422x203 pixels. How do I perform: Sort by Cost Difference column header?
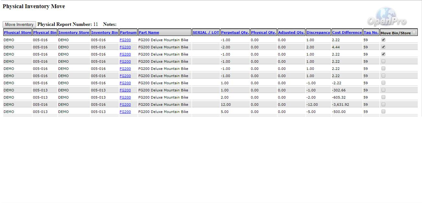[347, 33]
